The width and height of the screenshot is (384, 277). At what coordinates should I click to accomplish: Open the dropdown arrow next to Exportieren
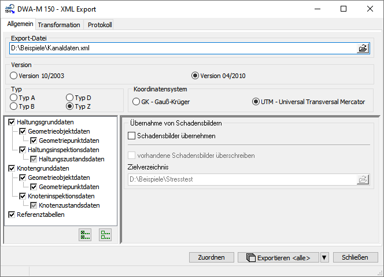point(324,257)
